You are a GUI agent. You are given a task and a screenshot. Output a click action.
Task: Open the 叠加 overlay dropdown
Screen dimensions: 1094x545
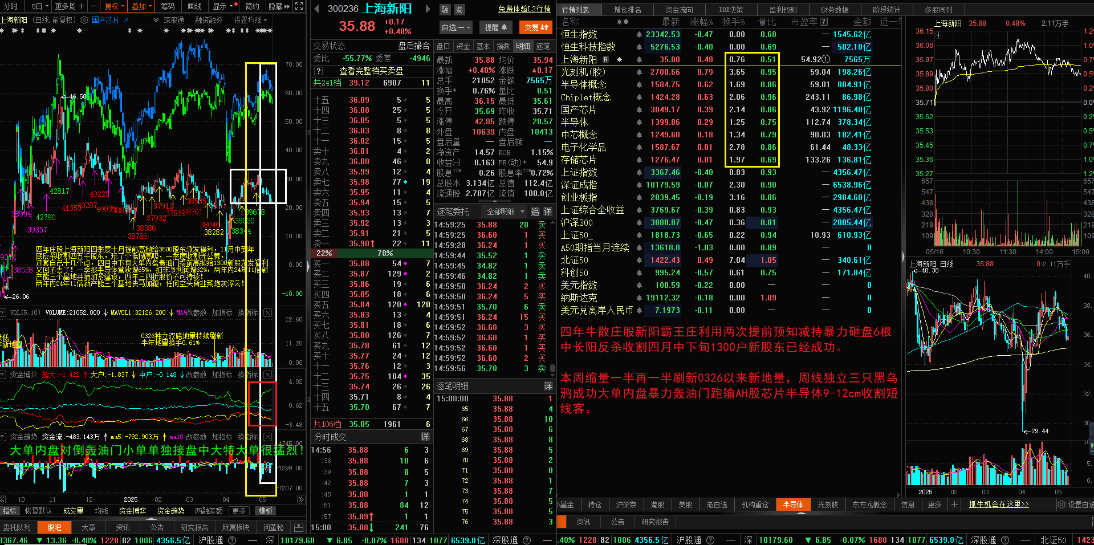coord(142,6)
